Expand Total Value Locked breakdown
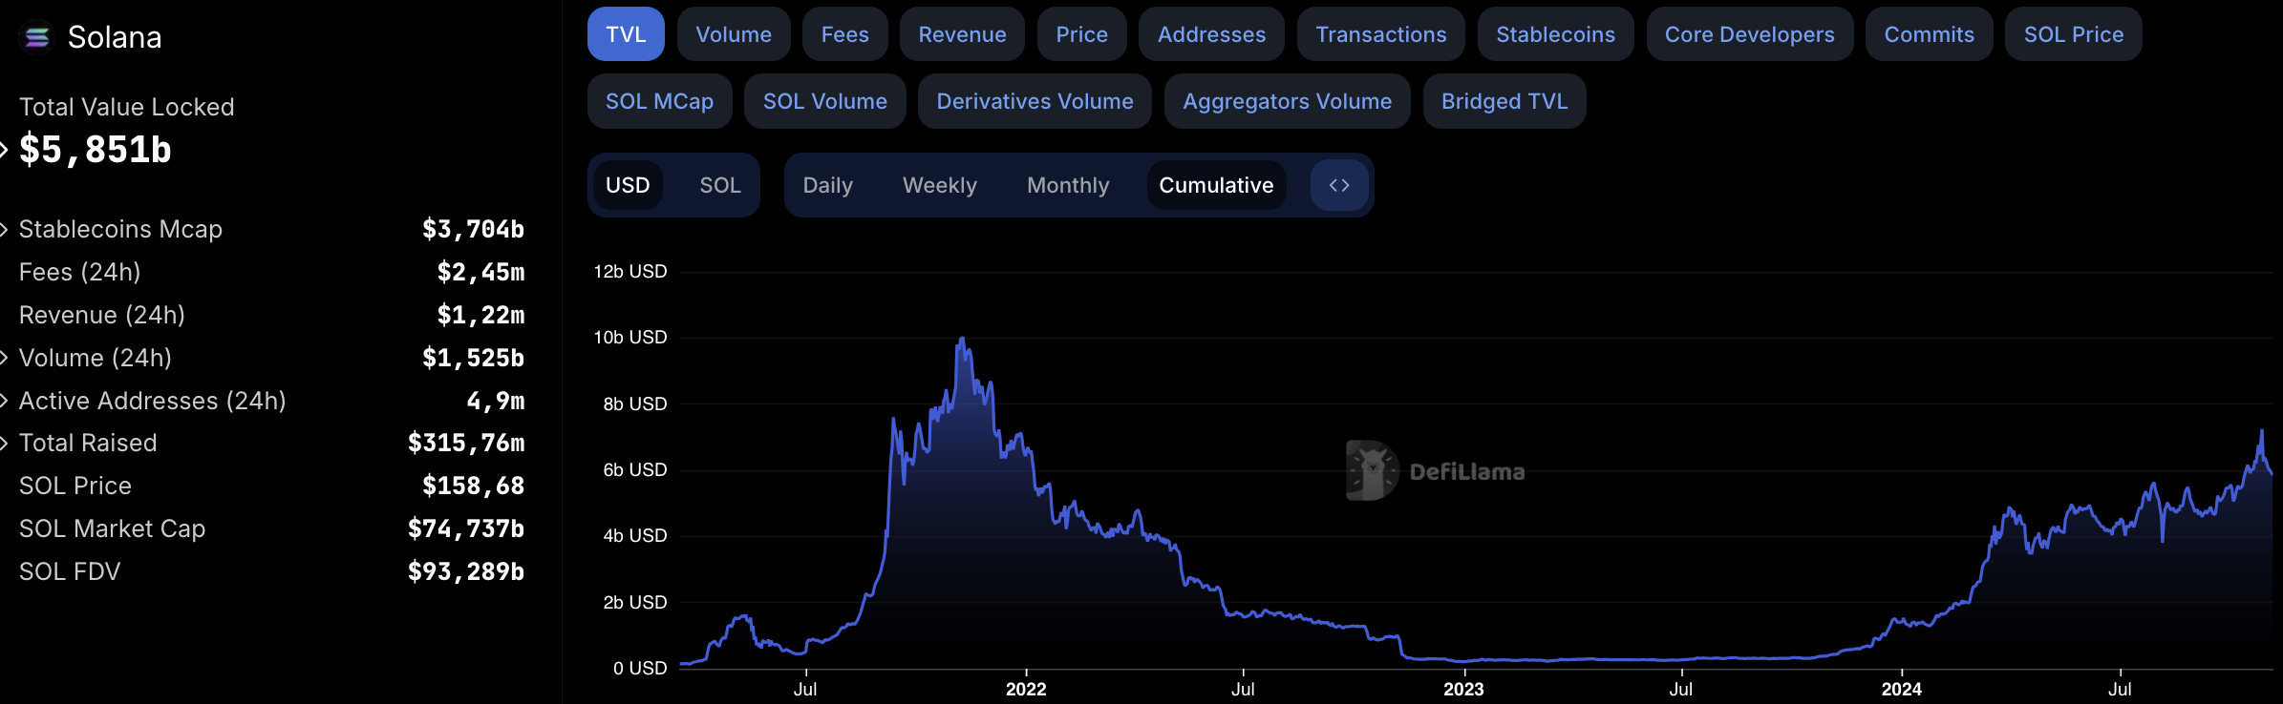This screenshot has height=704, width=2283. click(4, 150)
